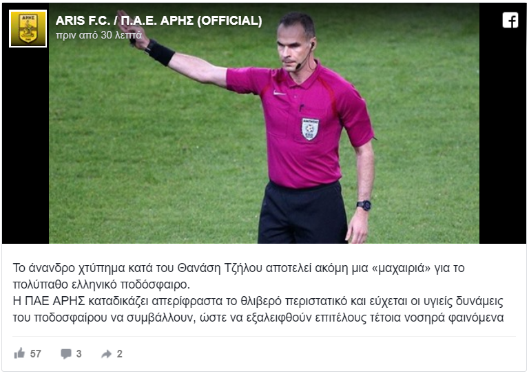Click the 'Το άνανδρο χτύπημα' opening sentence
The height and width of the screenshot is (376, 529).
(x=238, y=276)
